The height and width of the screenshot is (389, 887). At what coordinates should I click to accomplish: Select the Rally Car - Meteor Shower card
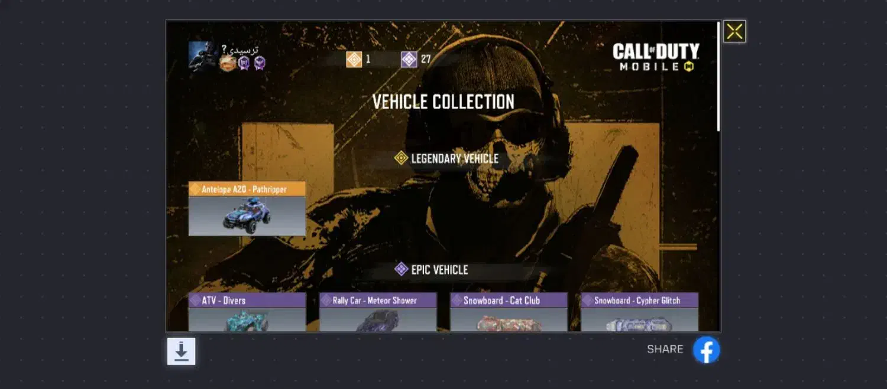coord(378,312)
